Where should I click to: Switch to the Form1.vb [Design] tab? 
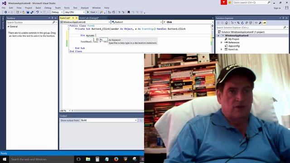pyautogui.click(x=89, y=18)
